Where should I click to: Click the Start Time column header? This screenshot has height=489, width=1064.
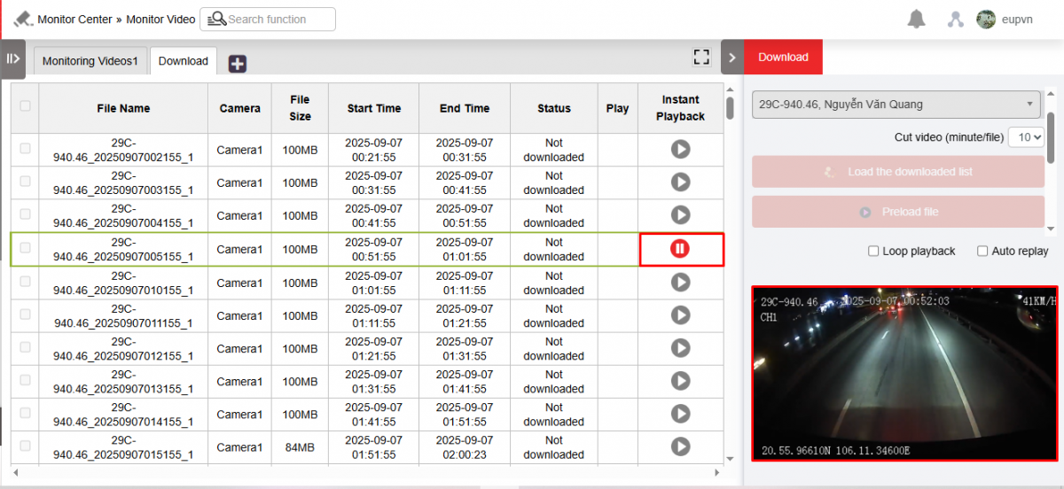[x=374, y=108]
